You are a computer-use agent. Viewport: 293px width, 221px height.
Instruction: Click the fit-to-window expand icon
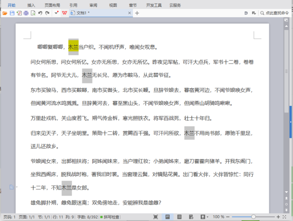click(x=284, y=217)
